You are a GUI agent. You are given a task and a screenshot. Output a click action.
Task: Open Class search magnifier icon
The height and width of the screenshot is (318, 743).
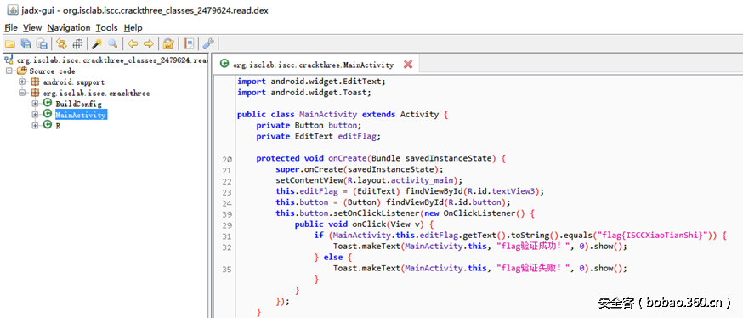coord(113,44)
